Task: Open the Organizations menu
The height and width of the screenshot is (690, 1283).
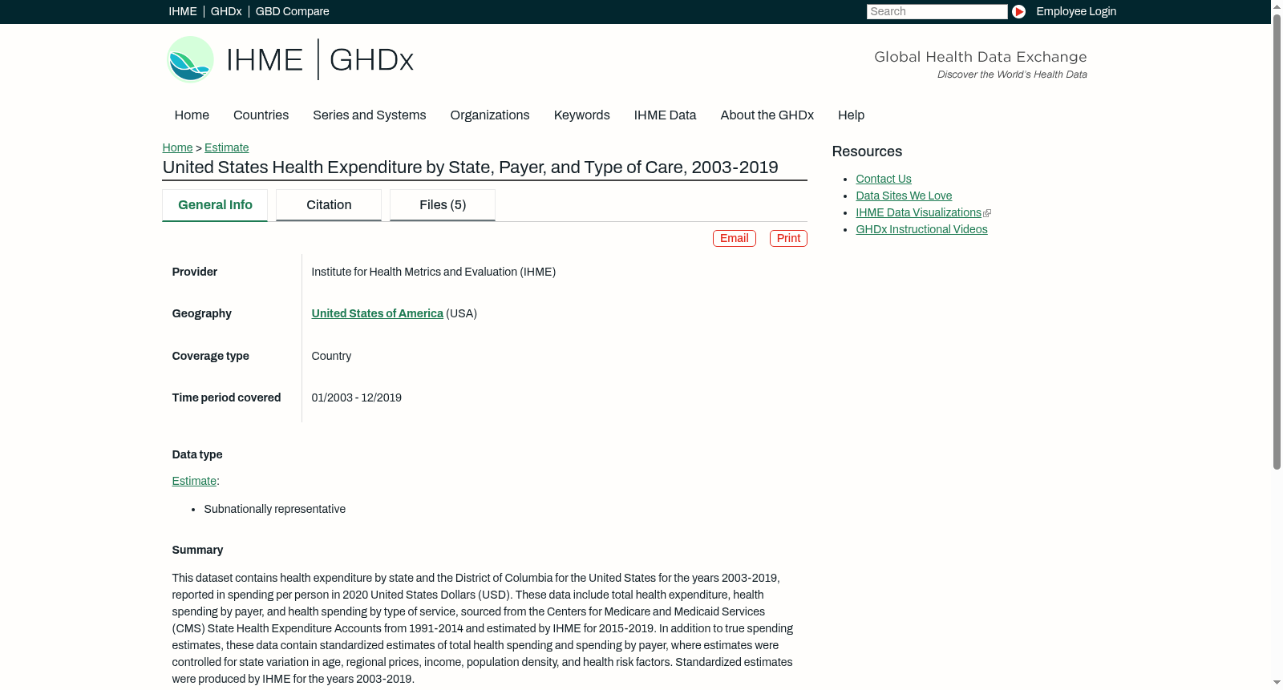Action: tap(490, 115)
